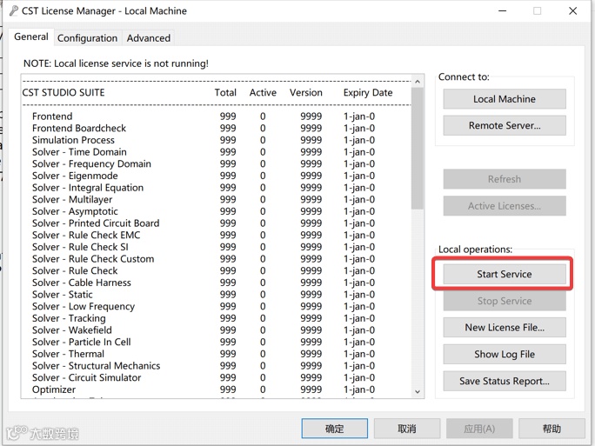Image resolution: width=595 pixels, height=446 pixels.
Task: Cancel with the 取消 button
Action: 407,429
